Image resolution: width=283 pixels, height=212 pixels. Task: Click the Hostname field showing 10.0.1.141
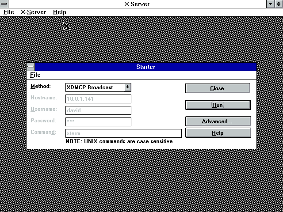coord(98,99)
